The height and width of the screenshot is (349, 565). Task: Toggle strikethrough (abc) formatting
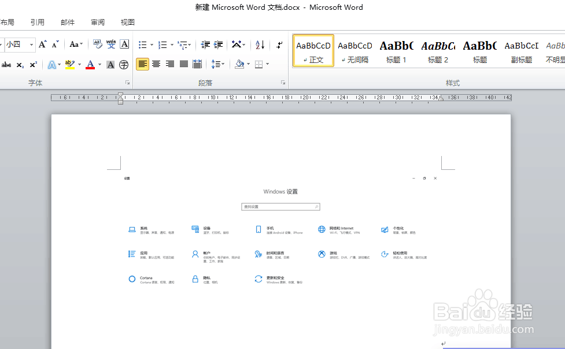[x=6, y=65]
